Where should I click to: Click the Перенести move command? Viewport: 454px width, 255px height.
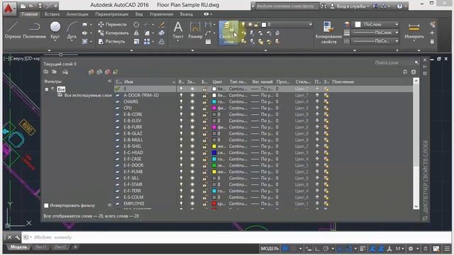coord(113,25)
